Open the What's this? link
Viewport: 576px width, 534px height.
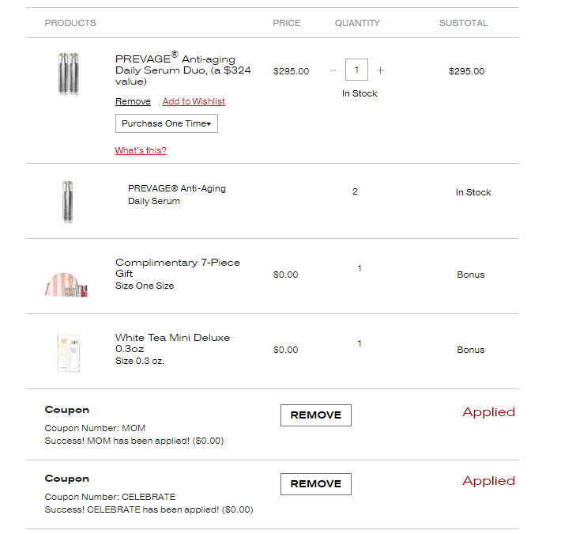[141, 150]
